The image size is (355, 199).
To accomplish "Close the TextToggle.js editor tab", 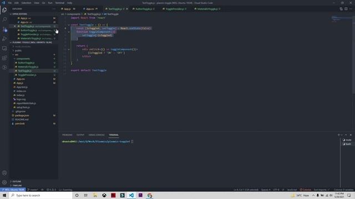I will pyautogui.click(x=127, y=9).
